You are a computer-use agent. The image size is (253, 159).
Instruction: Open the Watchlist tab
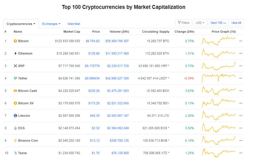74,24
